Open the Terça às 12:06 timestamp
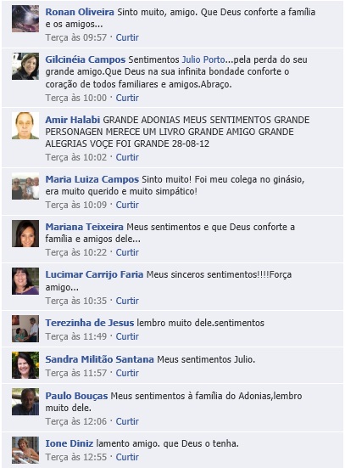 point(76,421)
